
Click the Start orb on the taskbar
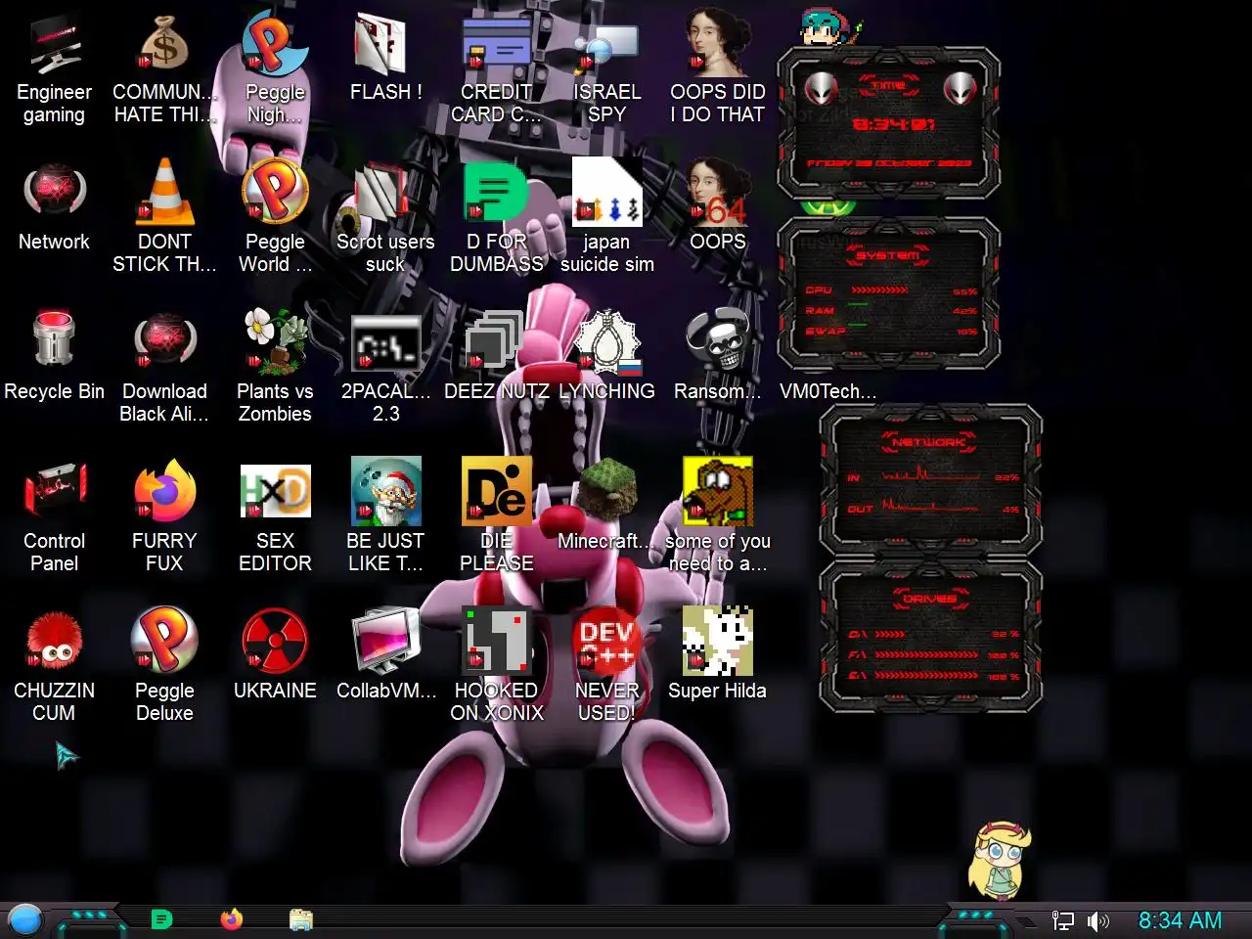(25, 919)
